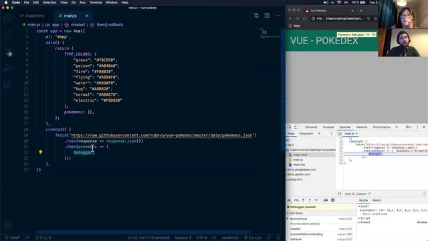Switch to Watch tab in debugger pane
The height and width of the screenshot is (241, 428).
(377, 200)
